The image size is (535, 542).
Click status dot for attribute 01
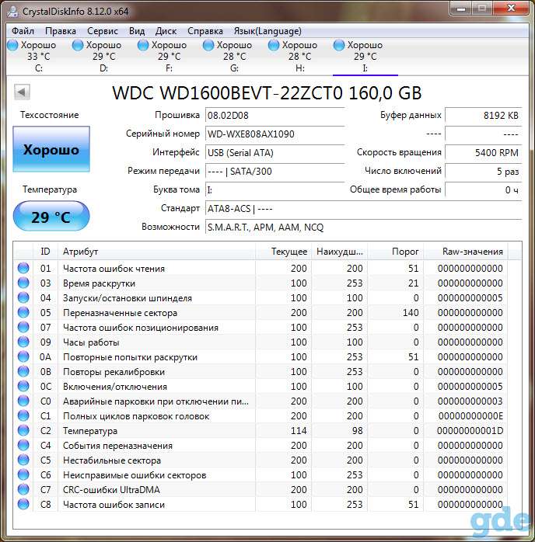point(23,268)
